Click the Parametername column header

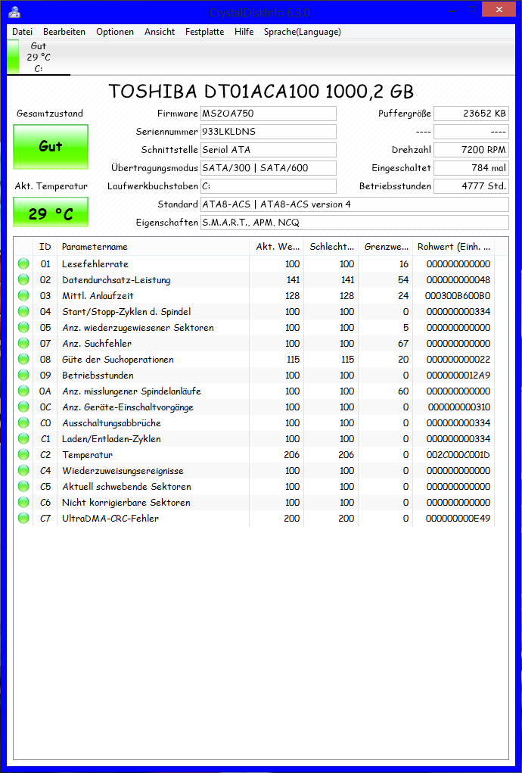click(153, 247)
